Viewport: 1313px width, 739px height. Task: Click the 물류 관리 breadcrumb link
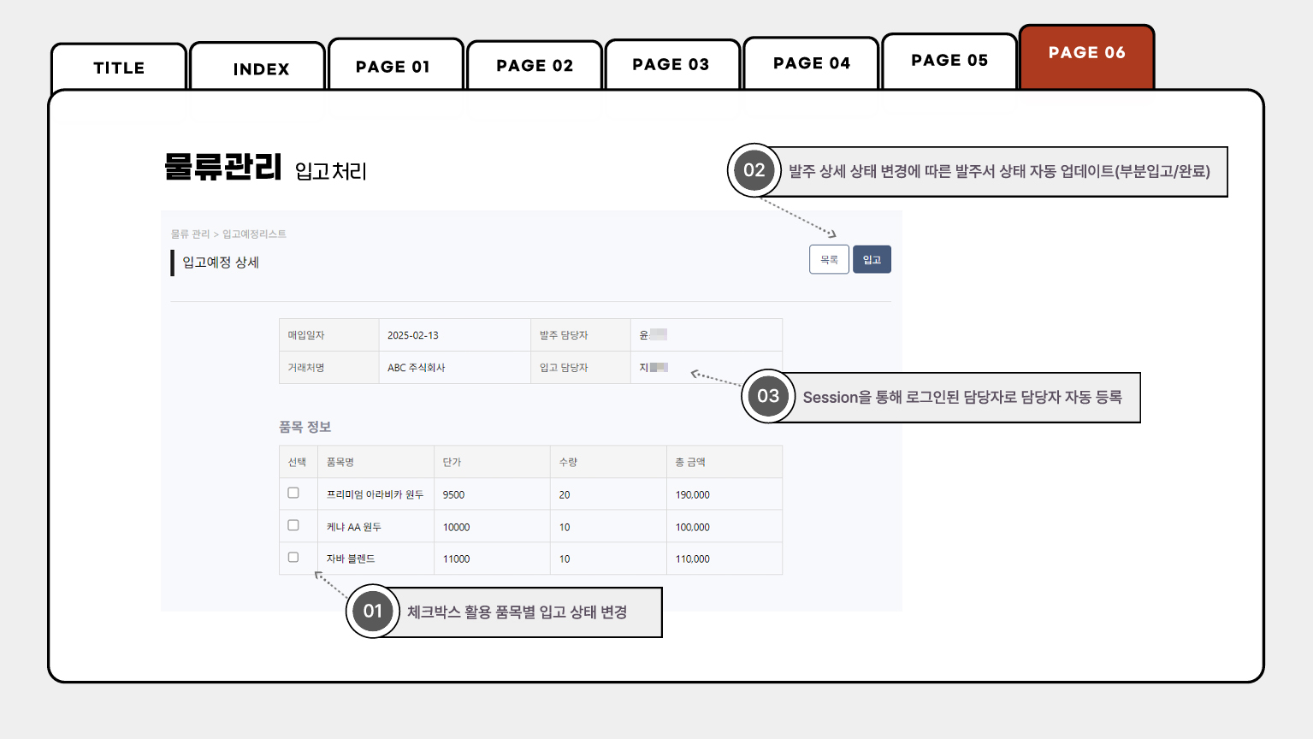point(190,234)
